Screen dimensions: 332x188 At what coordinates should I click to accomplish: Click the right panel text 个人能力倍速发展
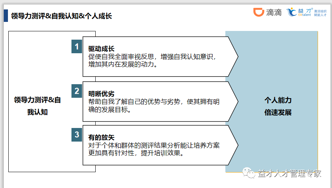tap(278, 106)
